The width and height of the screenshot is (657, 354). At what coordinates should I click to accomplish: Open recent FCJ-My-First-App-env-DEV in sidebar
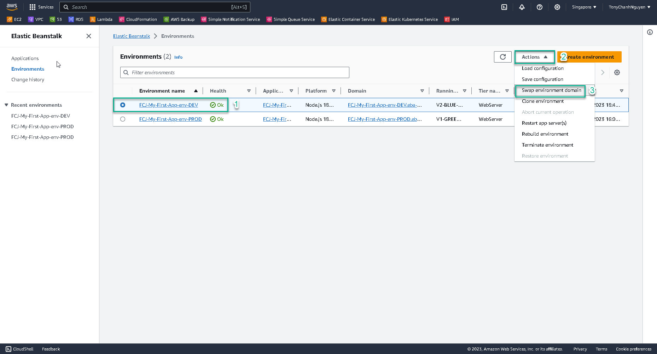[x=41, y=116]
